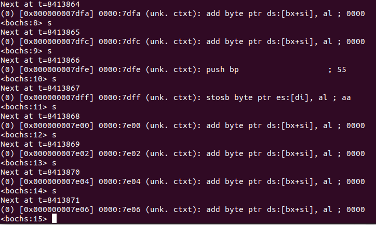Click the 0000:7e02 segment offset text
The height and width of the screenshot is (225, 376).
point(119,153)
